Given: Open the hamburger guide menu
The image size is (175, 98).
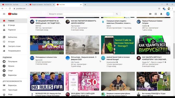Looking at the screenshot, I should coord(4,14).
